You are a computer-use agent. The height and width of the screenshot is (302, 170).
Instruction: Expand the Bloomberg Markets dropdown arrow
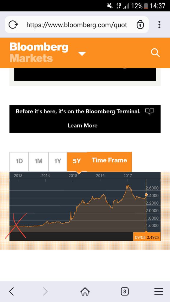[x=82, y=54]
